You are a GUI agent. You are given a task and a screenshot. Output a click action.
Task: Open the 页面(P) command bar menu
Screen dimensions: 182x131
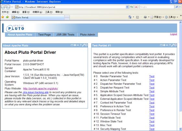coord(157,17)
